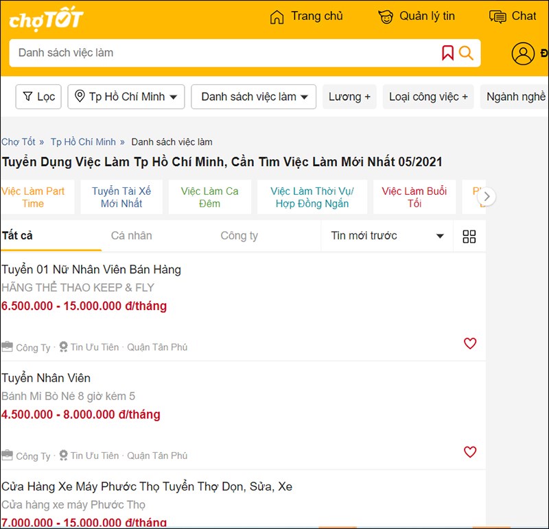Open the user account avatar icon
The image size is (549, 529).
[523, 54]
